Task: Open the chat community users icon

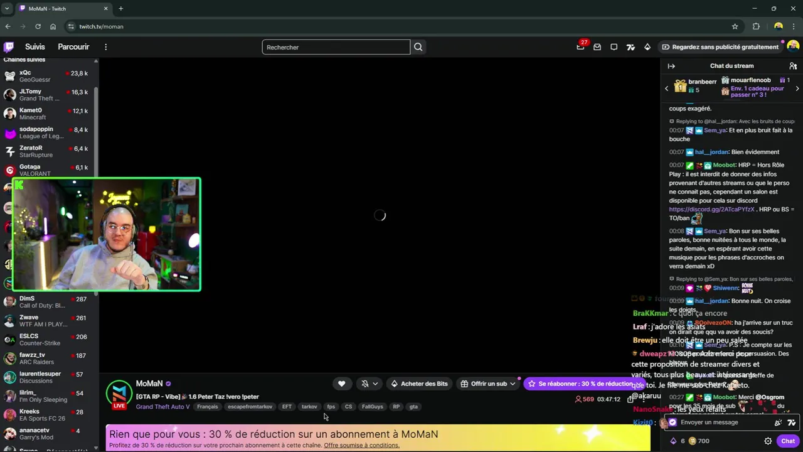Action: 793,66
